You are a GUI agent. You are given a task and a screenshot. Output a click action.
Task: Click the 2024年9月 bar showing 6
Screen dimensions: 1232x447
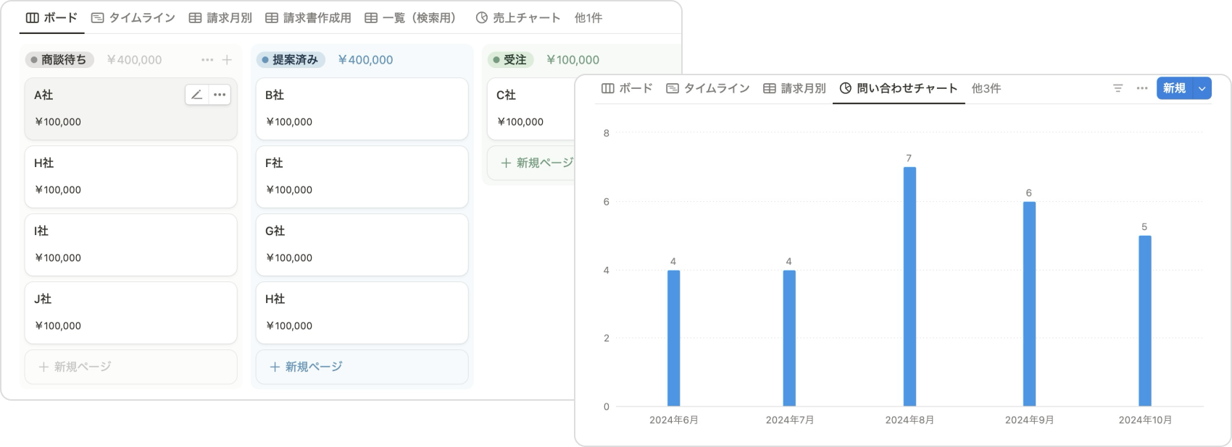(x=1029, y=304)
